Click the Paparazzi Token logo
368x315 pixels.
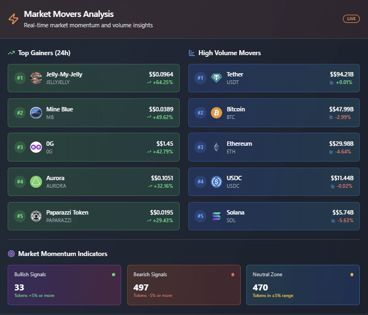36,216
